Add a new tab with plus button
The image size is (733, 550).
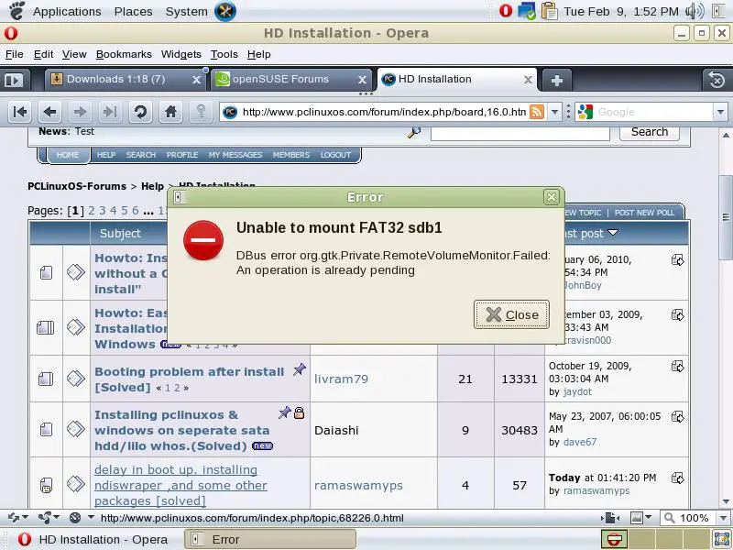(556, 81)
